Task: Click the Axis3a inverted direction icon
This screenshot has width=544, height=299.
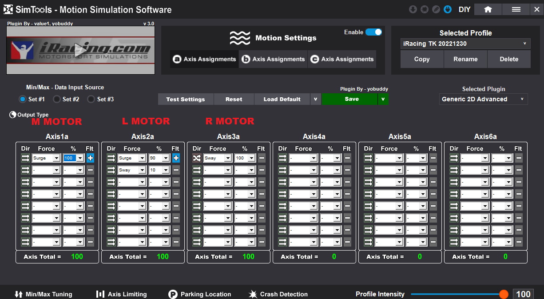Action: coord(197,158)
